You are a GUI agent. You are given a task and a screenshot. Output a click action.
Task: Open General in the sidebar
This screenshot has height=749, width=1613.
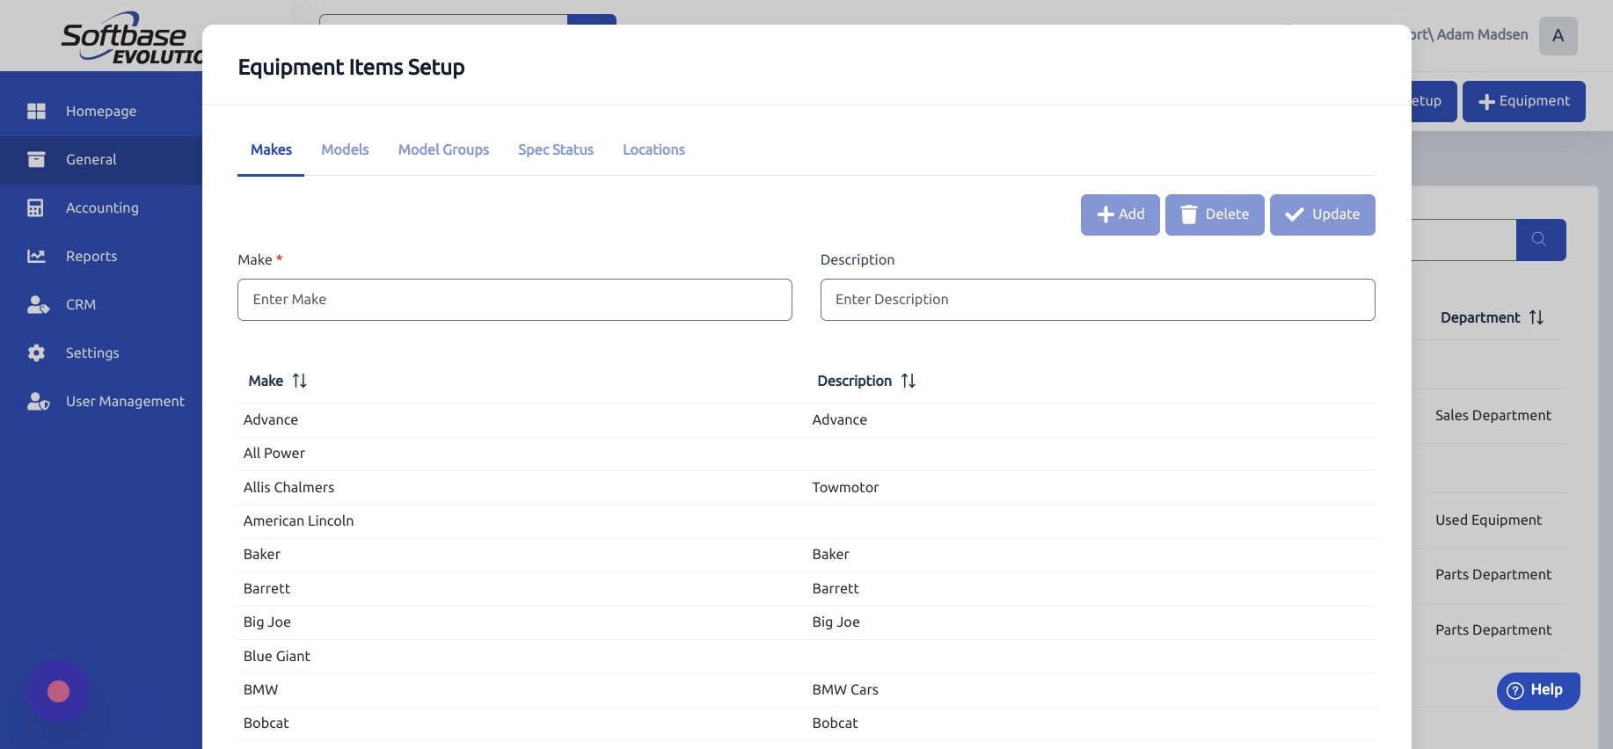click(101, 159)
